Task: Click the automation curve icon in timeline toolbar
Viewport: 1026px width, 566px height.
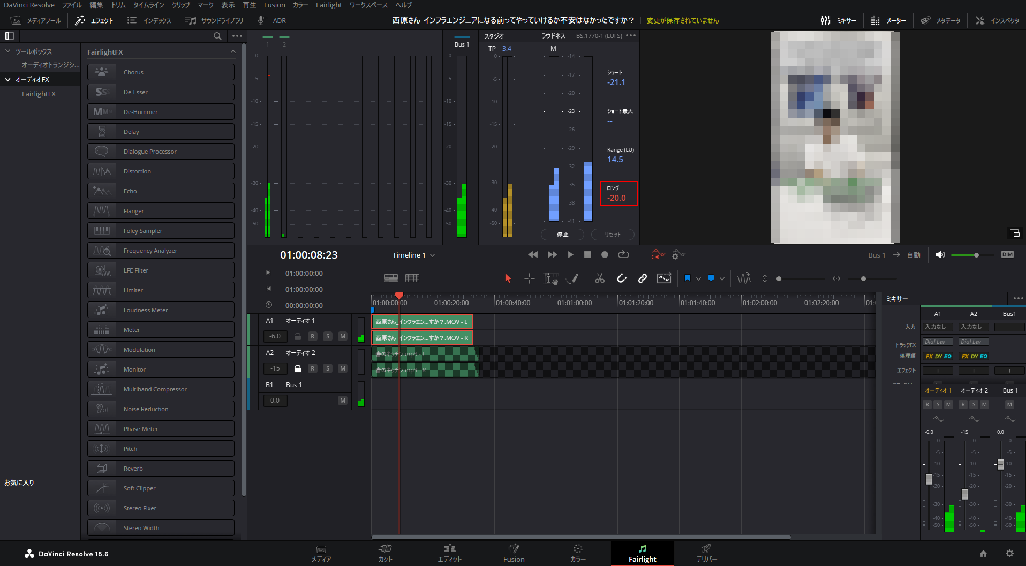Action: [x=664, y=278]
